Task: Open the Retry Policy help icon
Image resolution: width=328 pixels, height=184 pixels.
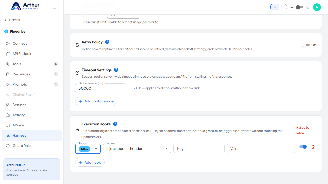Action: pos(107,42)
